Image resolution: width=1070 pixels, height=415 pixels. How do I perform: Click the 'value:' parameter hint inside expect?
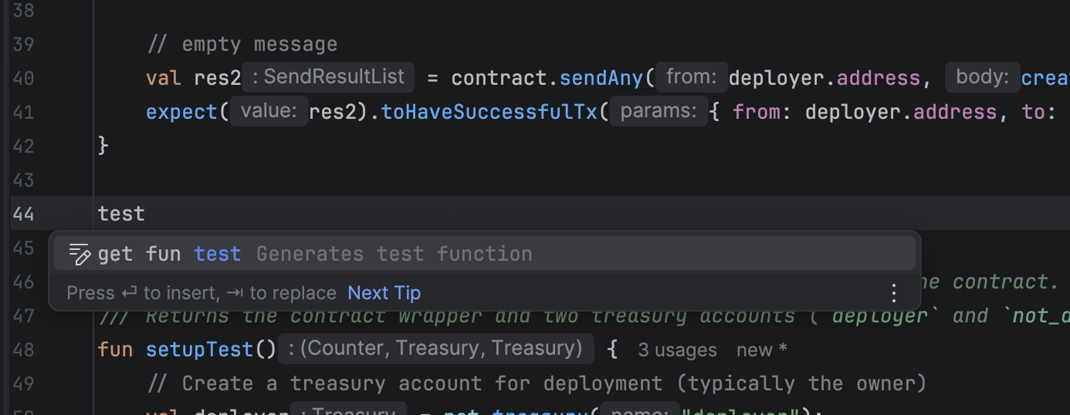[269, 112]
